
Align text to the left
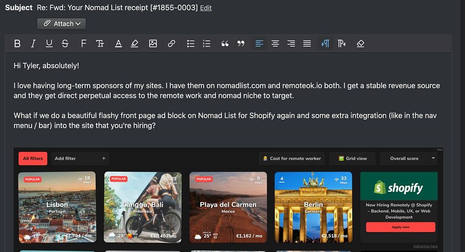click(259, 44)
